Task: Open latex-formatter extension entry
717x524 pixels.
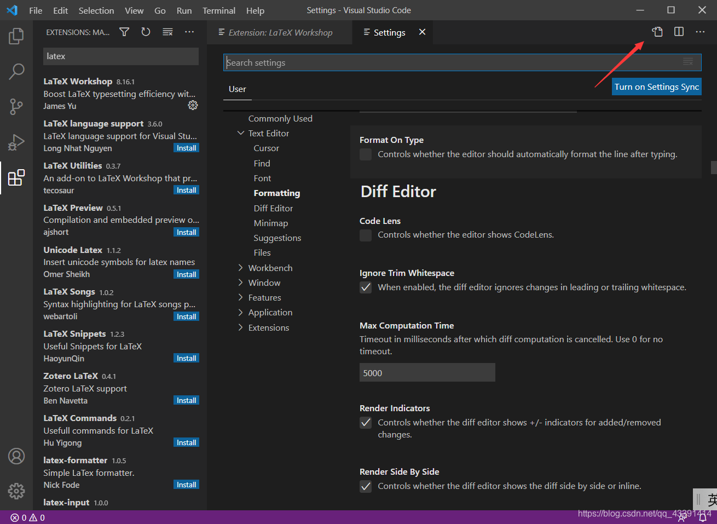Action: 120,473
